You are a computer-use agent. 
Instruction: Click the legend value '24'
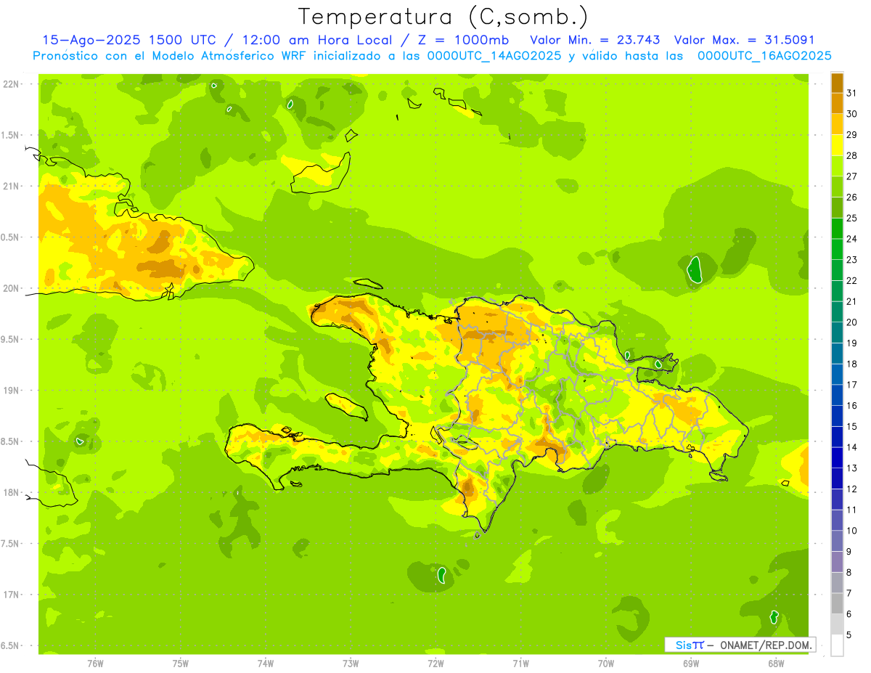(x=852, y=239)
